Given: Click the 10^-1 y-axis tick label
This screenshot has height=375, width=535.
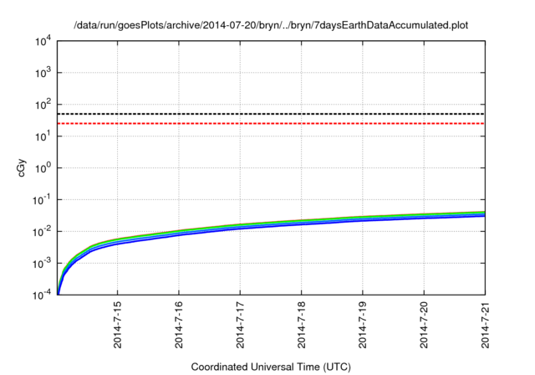Looking at the screenshot, I should [x=42, y=200].
